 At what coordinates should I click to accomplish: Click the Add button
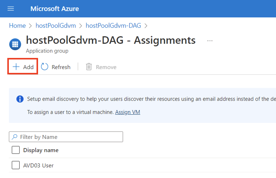click(23, 67)
